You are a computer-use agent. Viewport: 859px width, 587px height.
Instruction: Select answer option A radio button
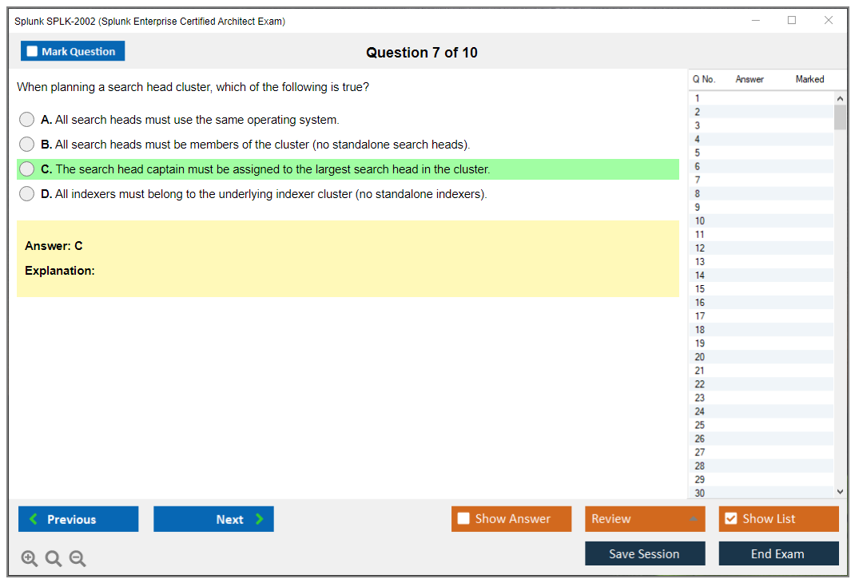[27, 120]
